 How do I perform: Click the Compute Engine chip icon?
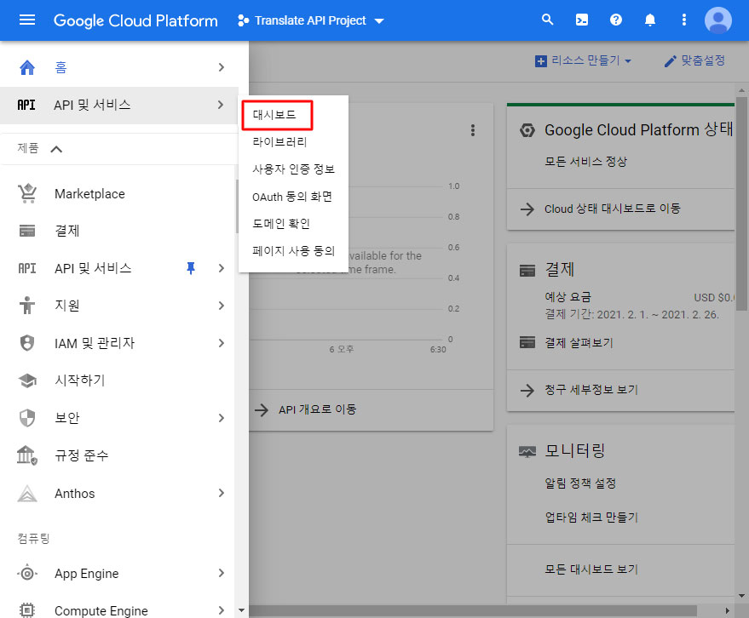[27, 609]
